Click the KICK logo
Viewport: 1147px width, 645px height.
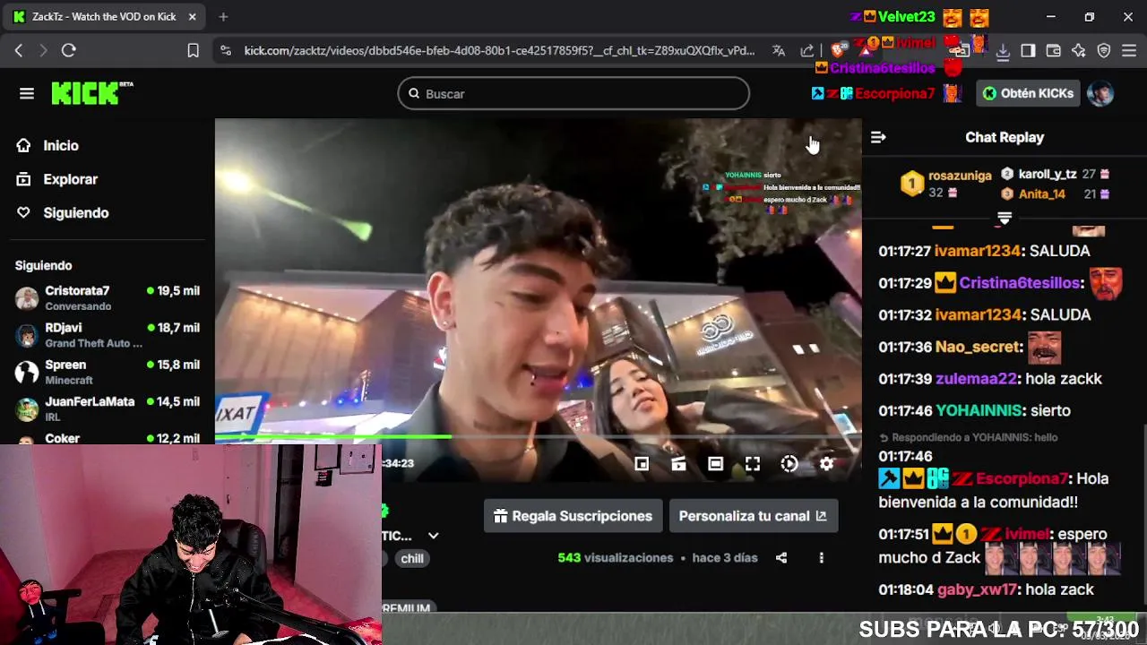pyautogui.click(x=91, y=93)
